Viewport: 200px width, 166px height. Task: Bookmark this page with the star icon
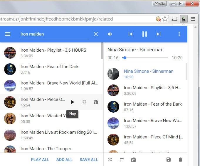tap(165, 19)
